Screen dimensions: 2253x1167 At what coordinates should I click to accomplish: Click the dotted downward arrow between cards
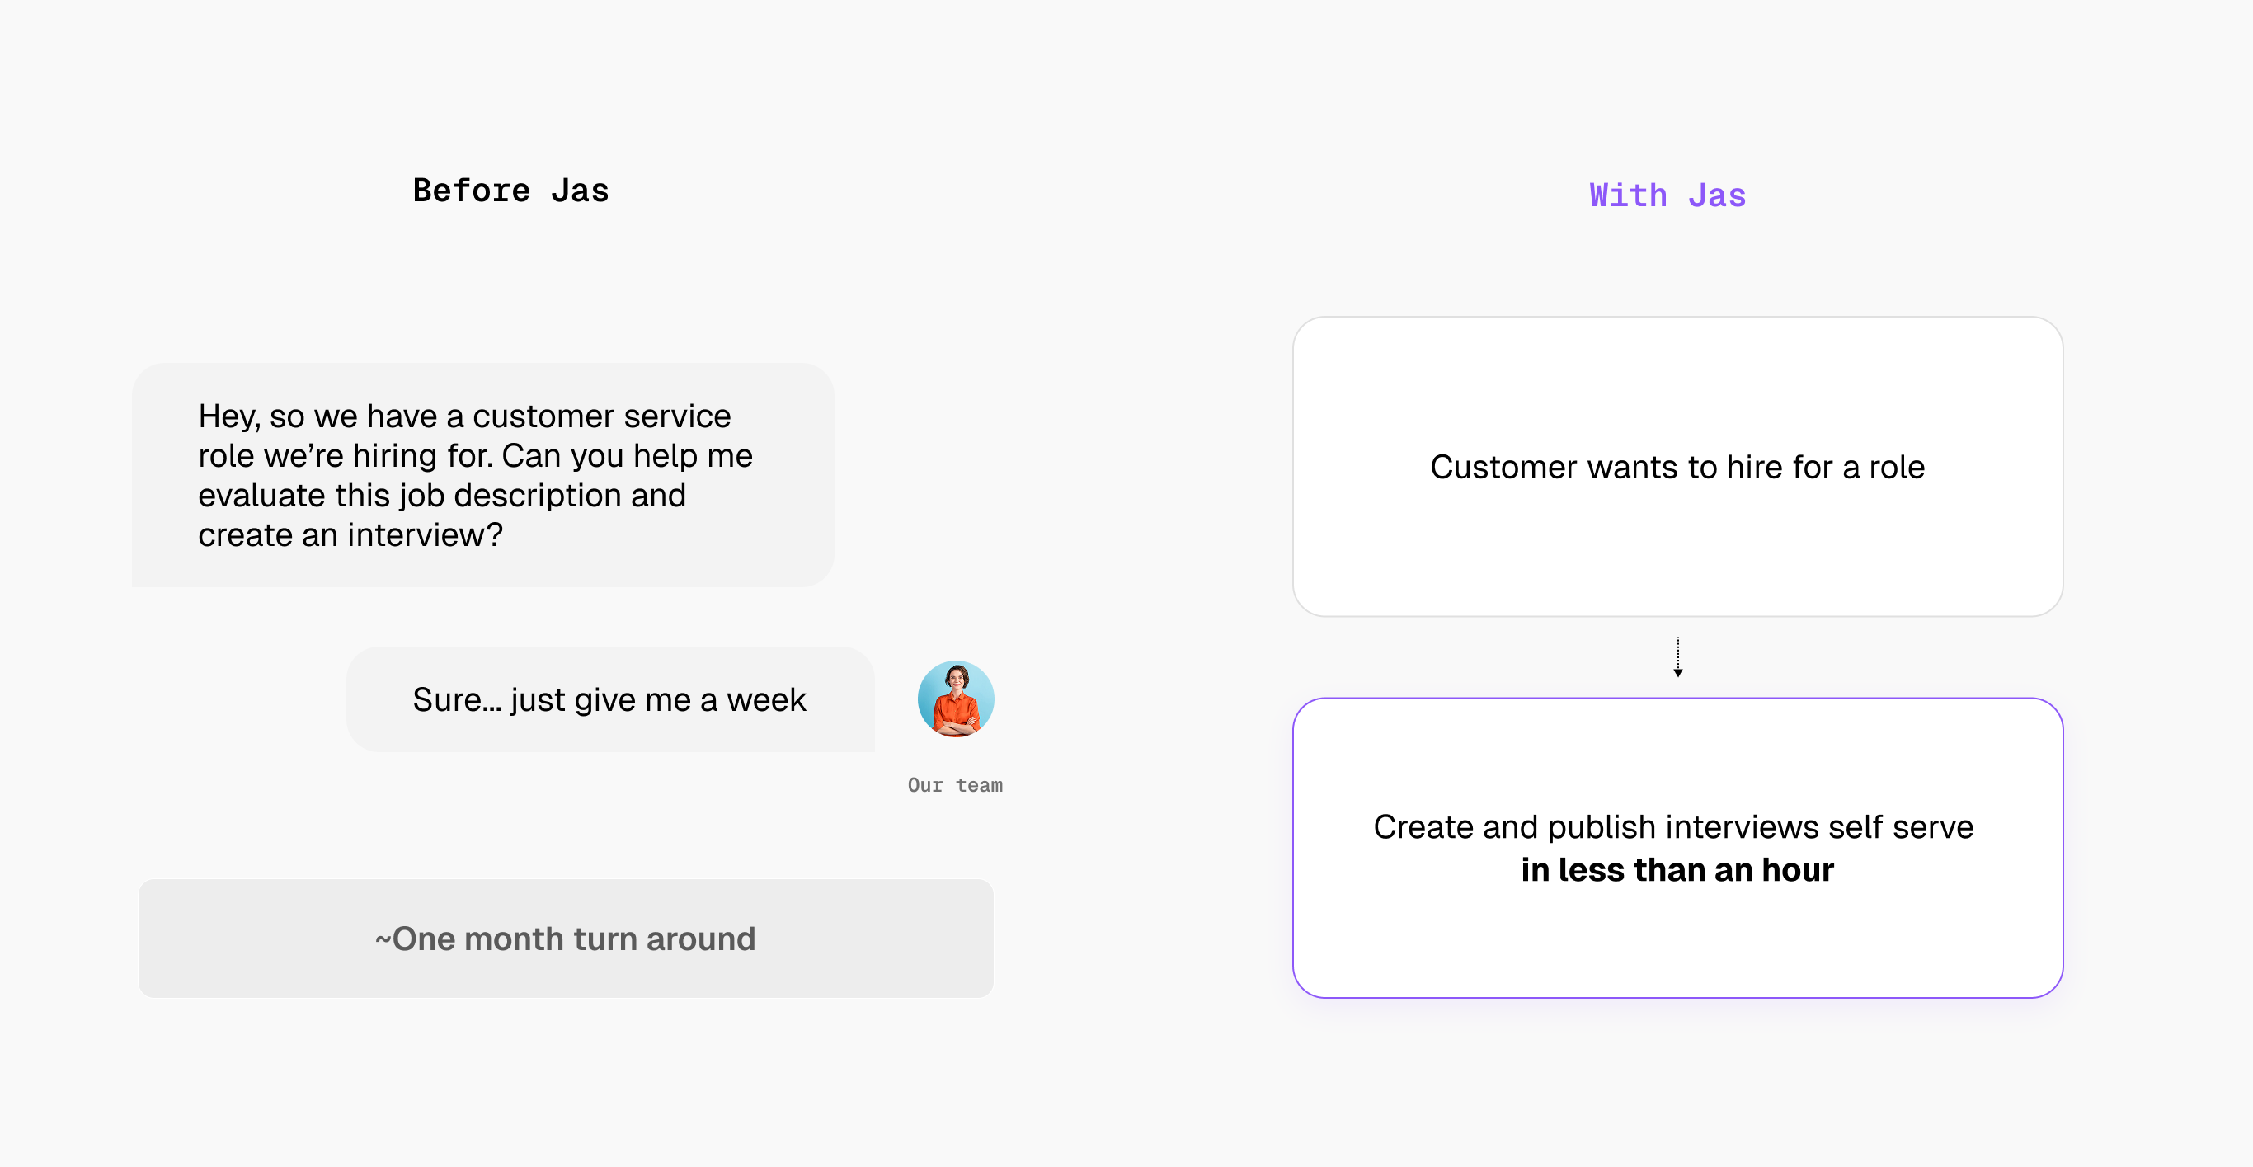point(1677,657)
